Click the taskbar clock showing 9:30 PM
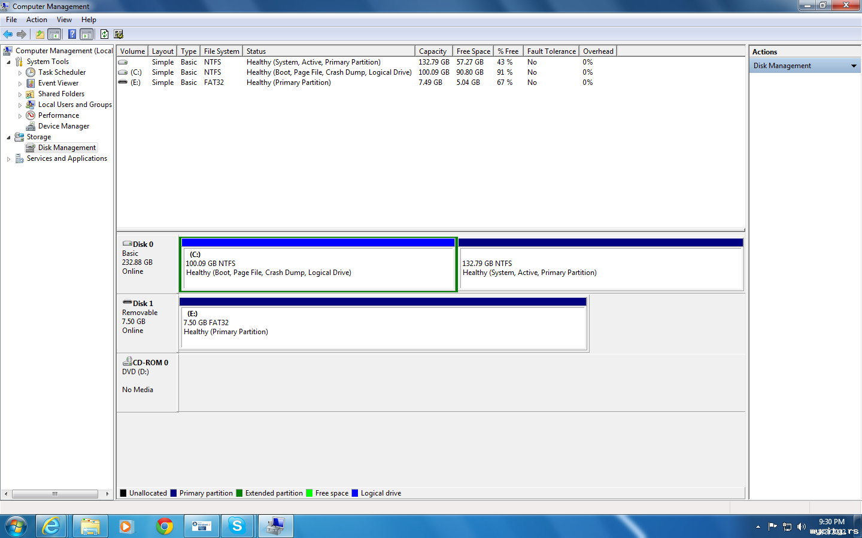 [831, 522]
